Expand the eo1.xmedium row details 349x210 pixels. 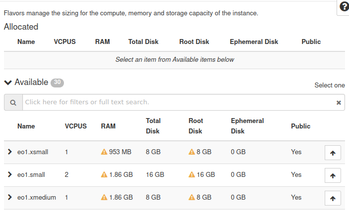(9, 197)
